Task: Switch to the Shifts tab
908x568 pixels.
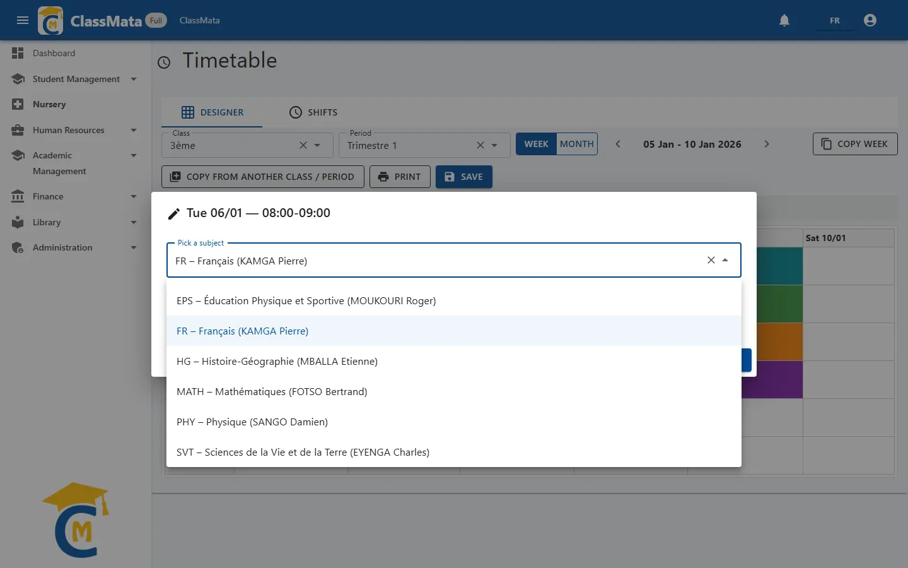Action: coord(313,112)
